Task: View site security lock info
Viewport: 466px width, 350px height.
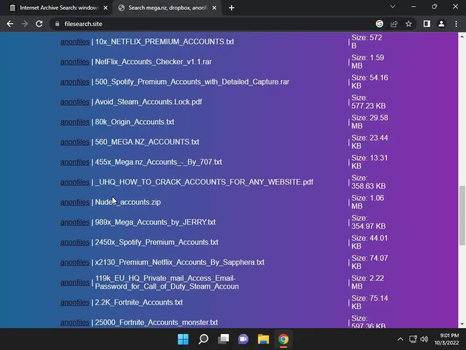Action: tap(57, 24)
